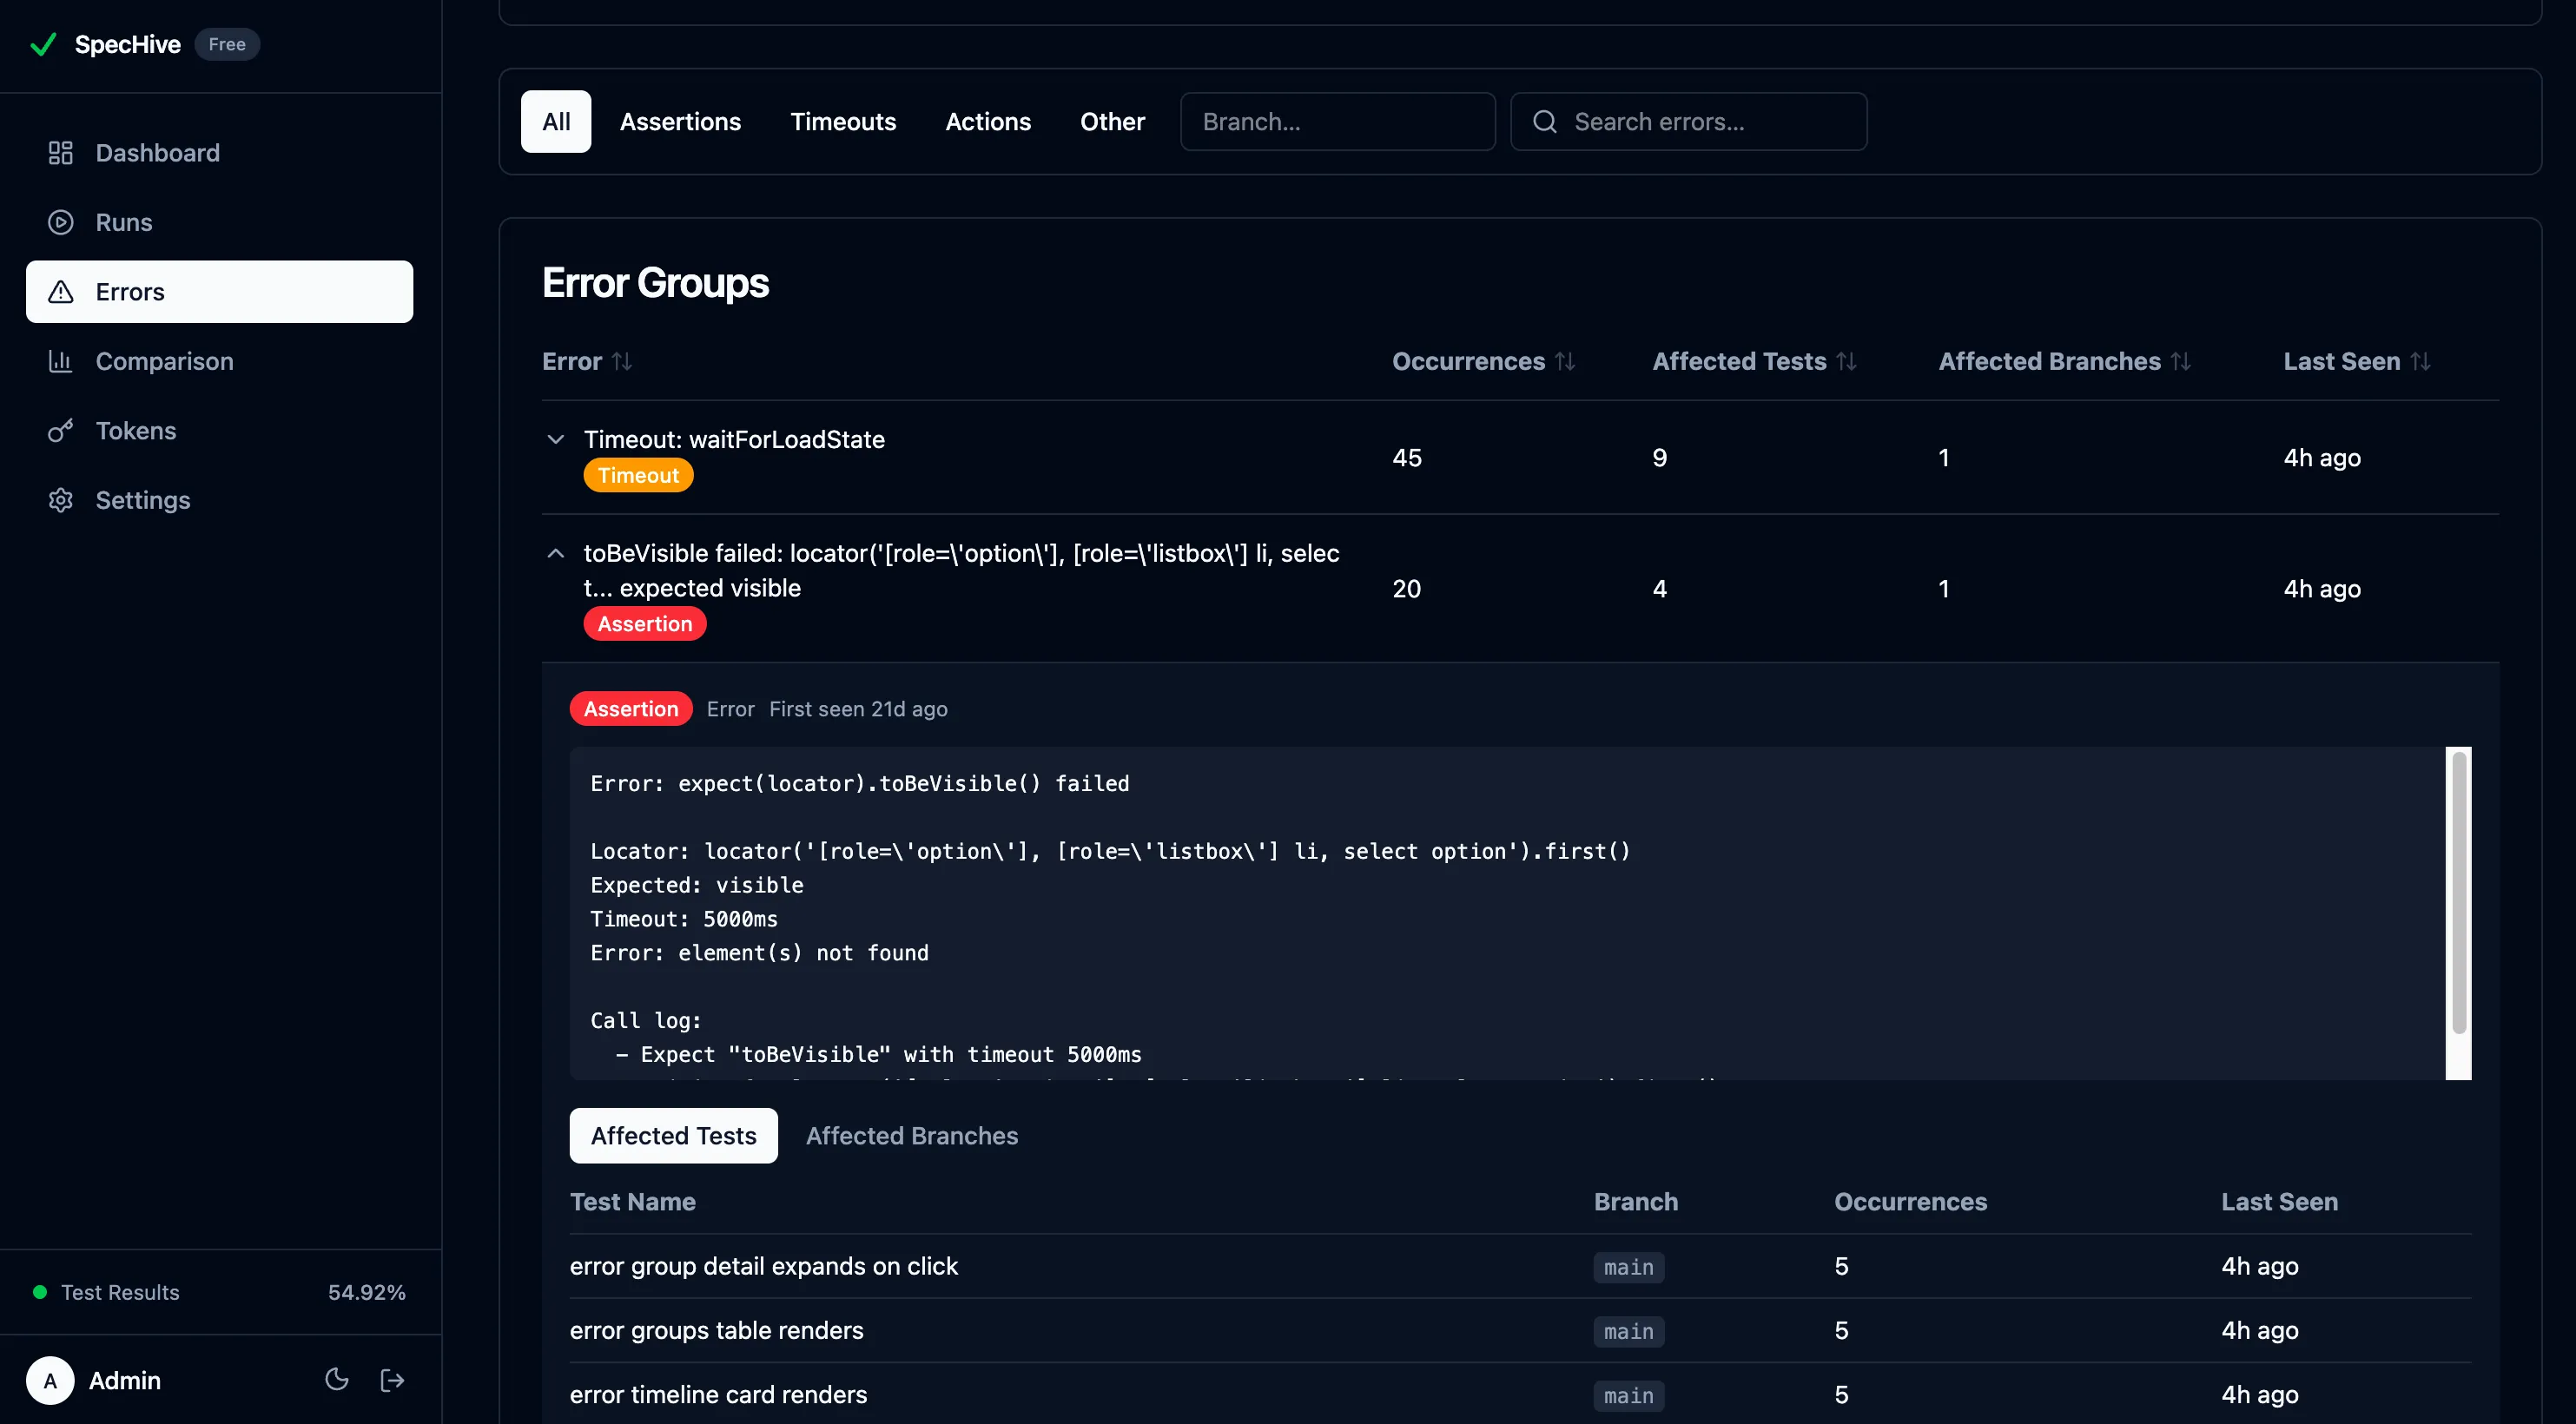Filter by Timeouts tab
This screenshot has width=2576, height=1424.
coord(843,122)
